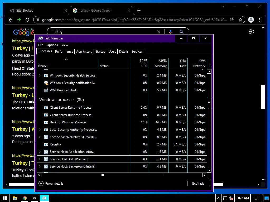Open the network tray icon
Viewport: 270px width, 202px height.
225,198
